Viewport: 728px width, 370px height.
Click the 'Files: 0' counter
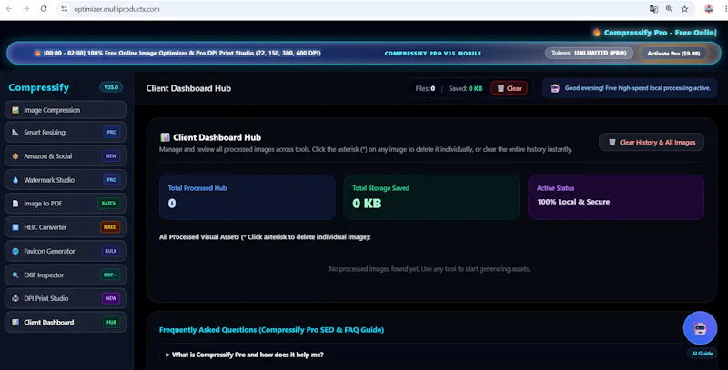(x=425, y=88)
